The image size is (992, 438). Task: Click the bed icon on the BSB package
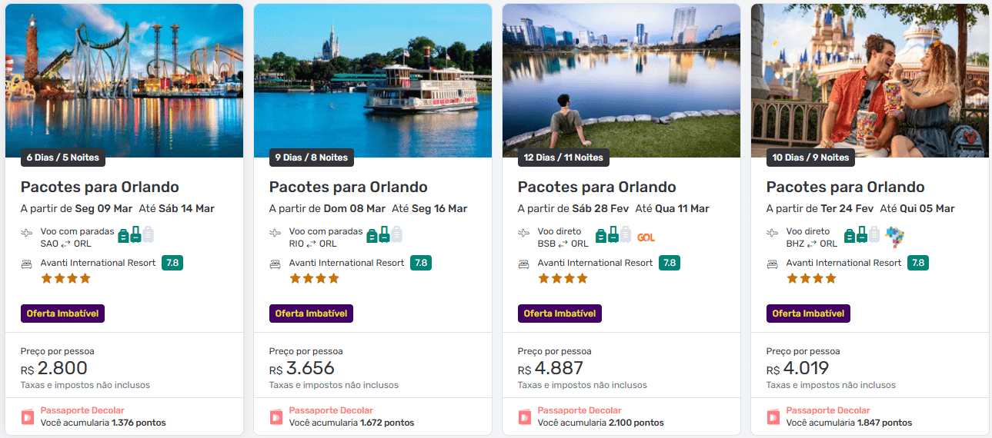524,264
